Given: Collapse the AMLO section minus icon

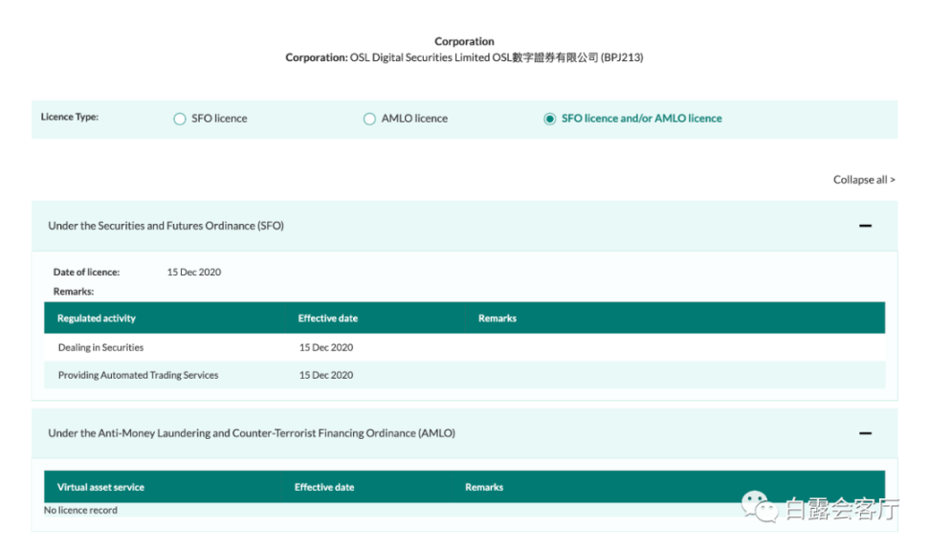Looking at the screenshot, I should point(865,433).
